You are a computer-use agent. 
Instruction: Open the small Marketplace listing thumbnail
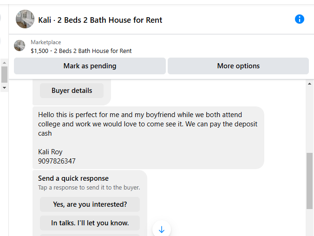click(20, 46)
